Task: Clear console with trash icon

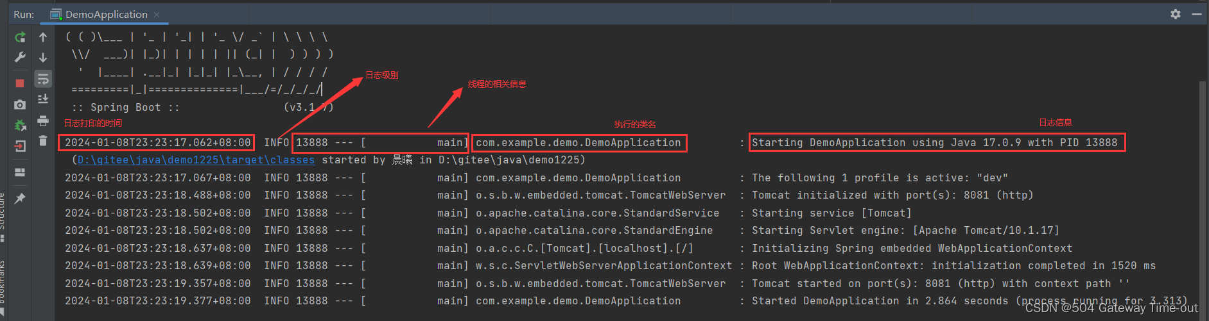Action: tap(43, 140)
